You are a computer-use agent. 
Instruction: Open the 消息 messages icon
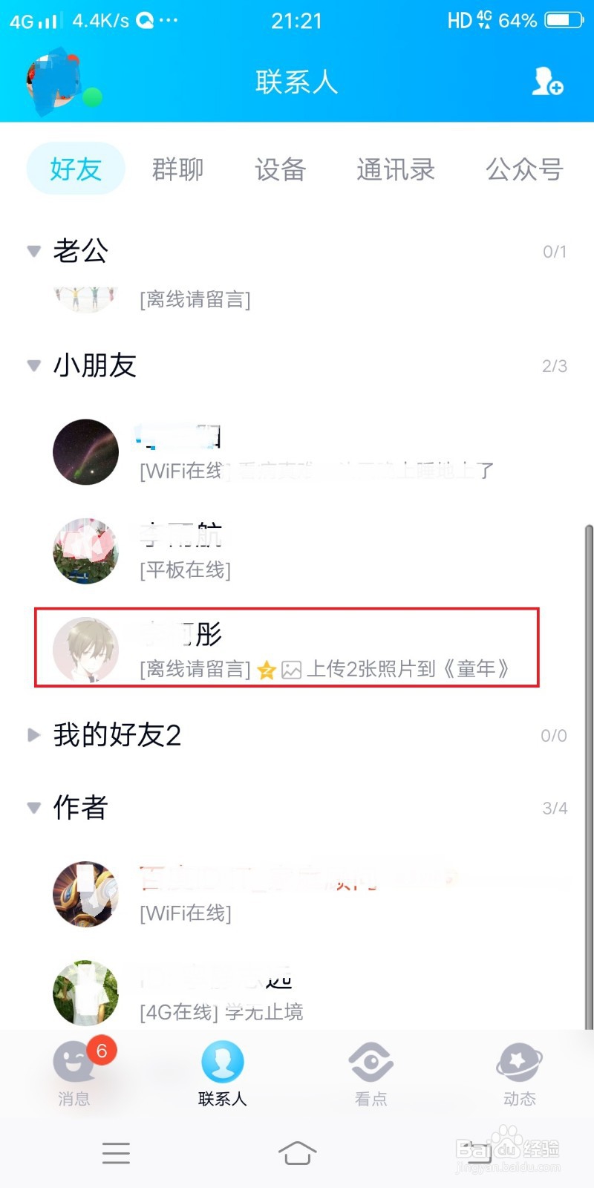click(x=74, y=1061)
